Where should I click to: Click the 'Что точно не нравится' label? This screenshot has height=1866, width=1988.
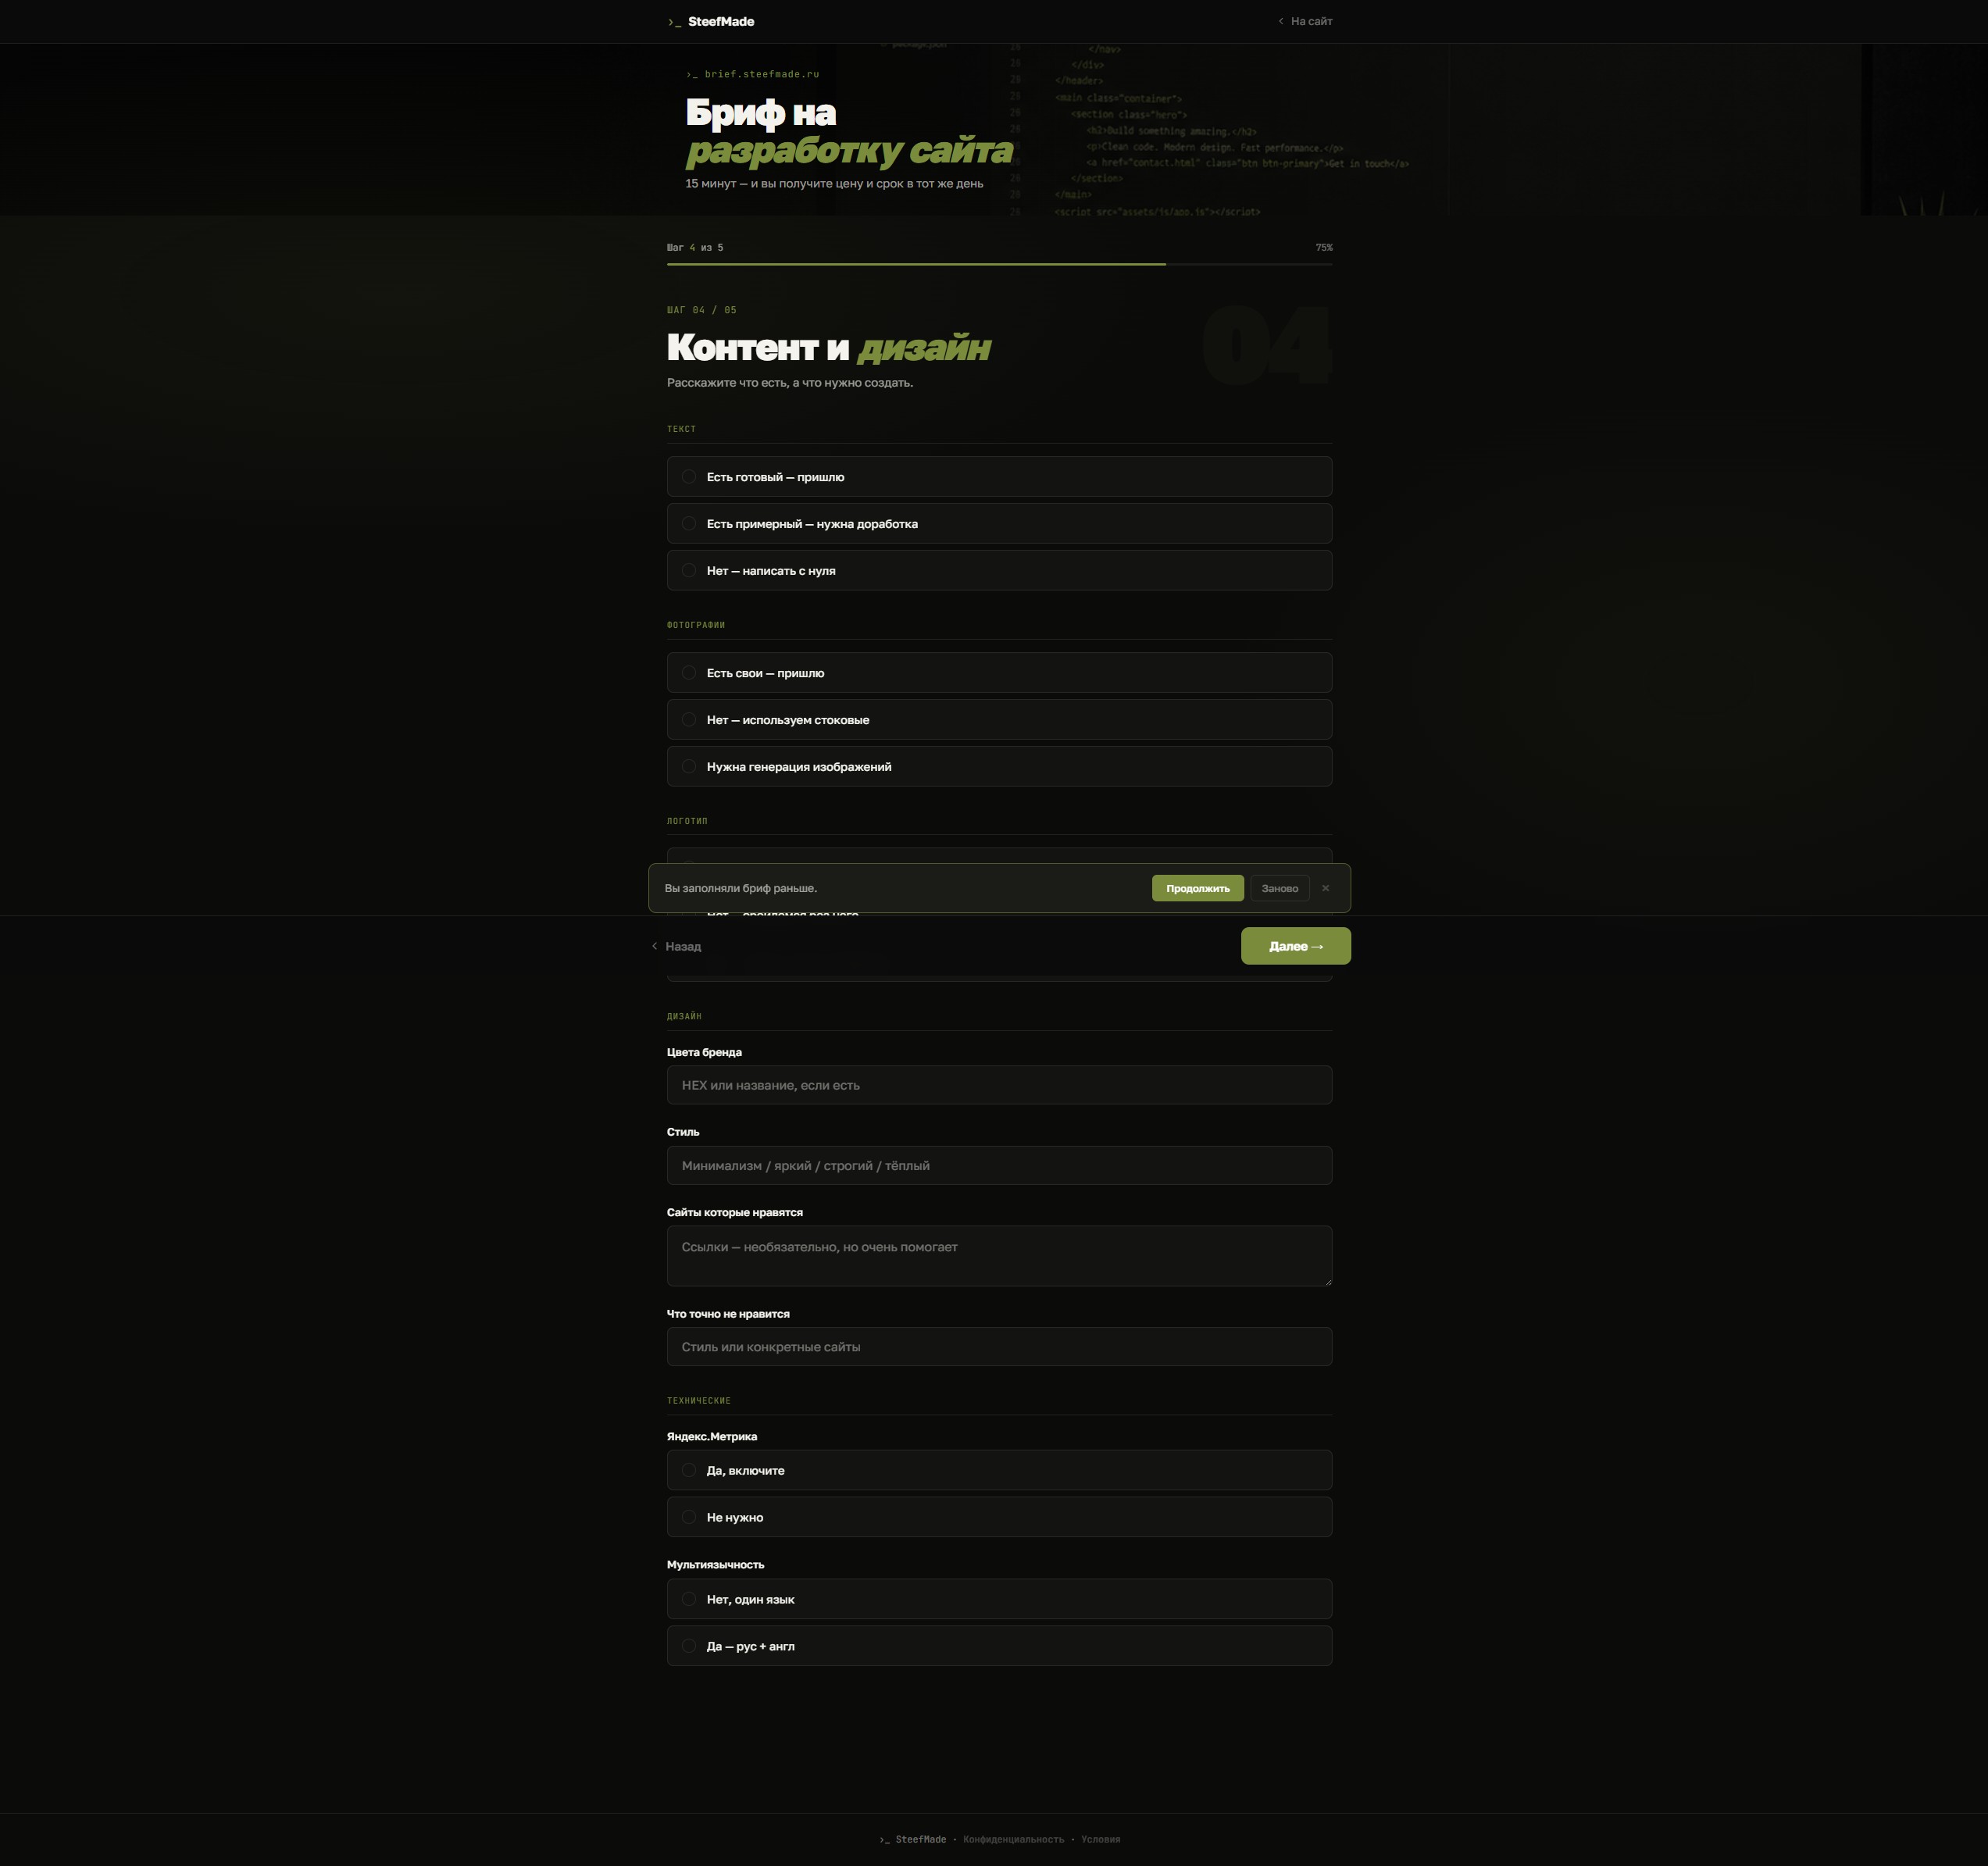pos(728,1314)
